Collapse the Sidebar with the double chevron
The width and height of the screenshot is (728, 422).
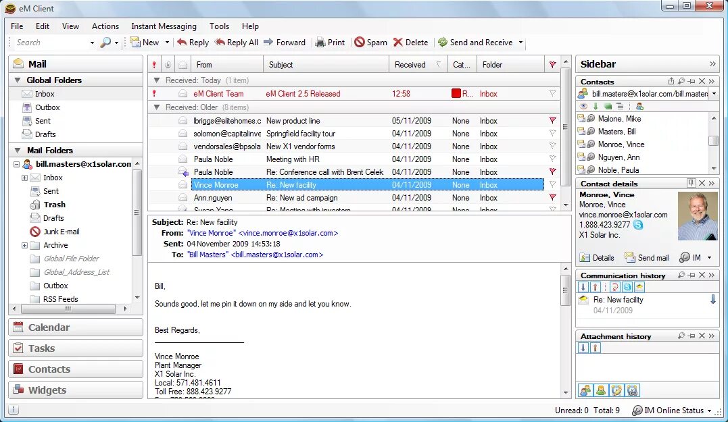point(712,64)
